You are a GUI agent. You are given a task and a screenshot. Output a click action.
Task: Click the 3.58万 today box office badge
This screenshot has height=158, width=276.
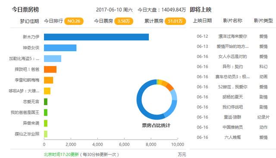coord(124,21)
